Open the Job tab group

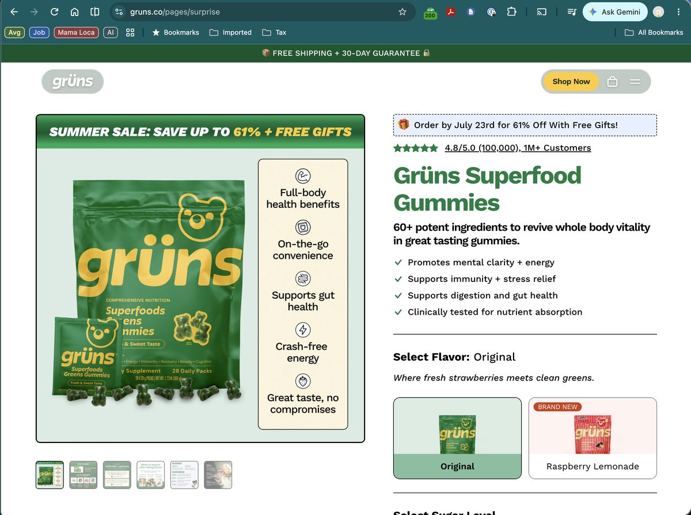tap(39, 32)
